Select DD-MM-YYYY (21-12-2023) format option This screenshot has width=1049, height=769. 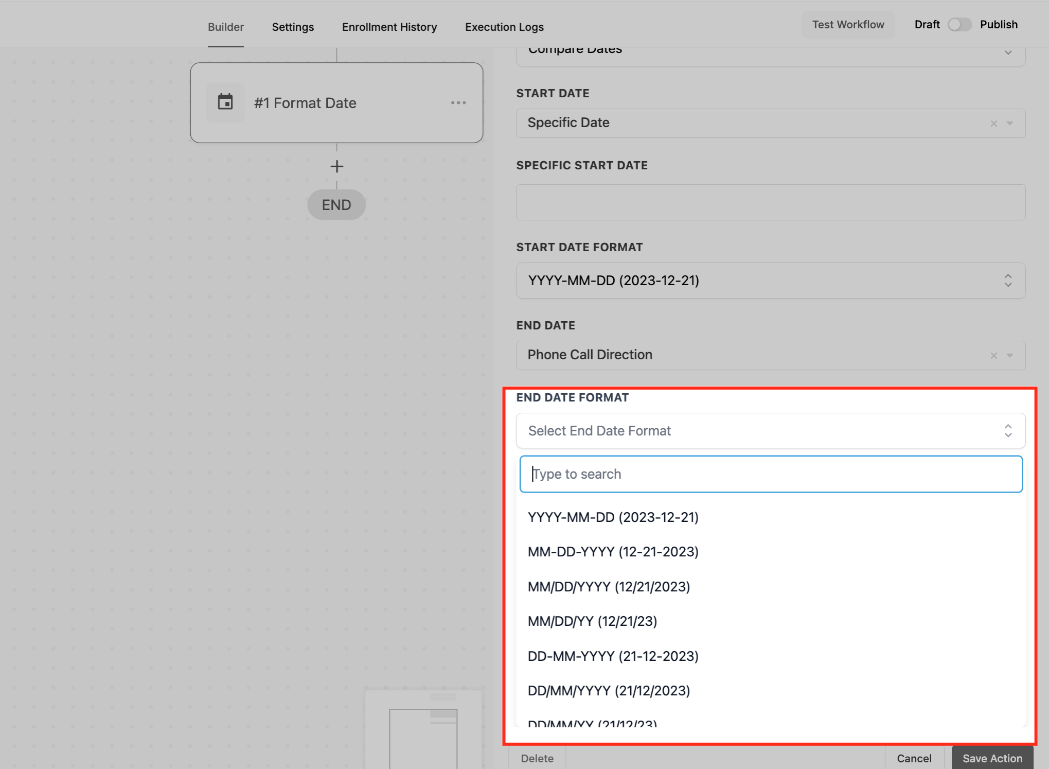(x=613, y=656)
